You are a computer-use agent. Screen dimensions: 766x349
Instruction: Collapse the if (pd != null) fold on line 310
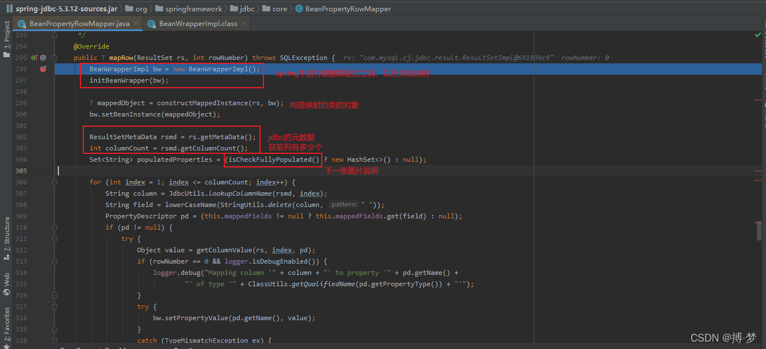coord(55,227)
